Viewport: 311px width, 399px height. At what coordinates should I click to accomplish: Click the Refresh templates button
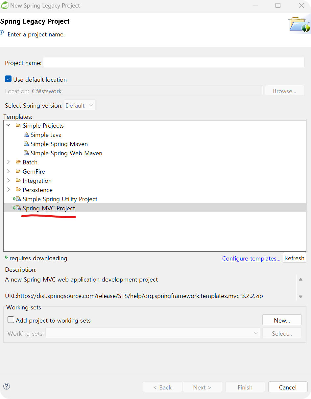coord(294,258)
